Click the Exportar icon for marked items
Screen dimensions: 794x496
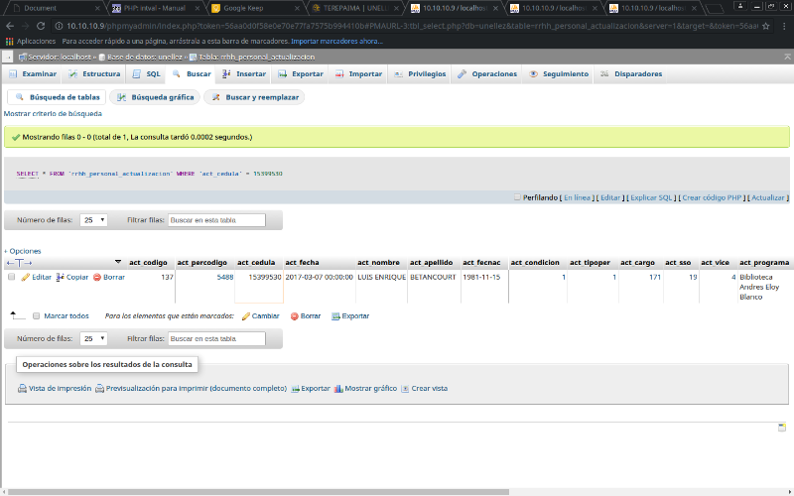(x=335, y=315)
